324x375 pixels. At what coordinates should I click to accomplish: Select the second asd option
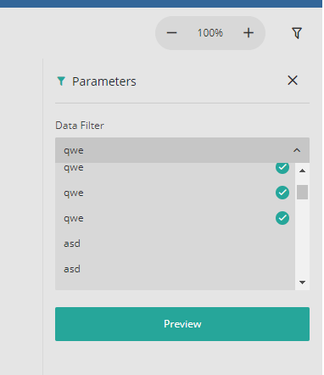(x=175, y=269)
